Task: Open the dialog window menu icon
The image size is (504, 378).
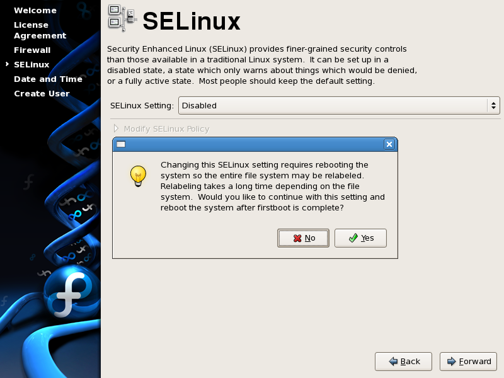Action: tap(121, 144)
